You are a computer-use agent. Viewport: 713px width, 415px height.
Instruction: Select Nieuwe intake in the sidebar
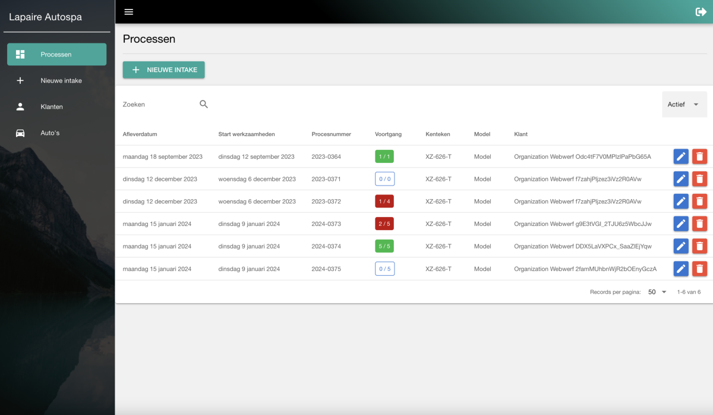[61, 81]
